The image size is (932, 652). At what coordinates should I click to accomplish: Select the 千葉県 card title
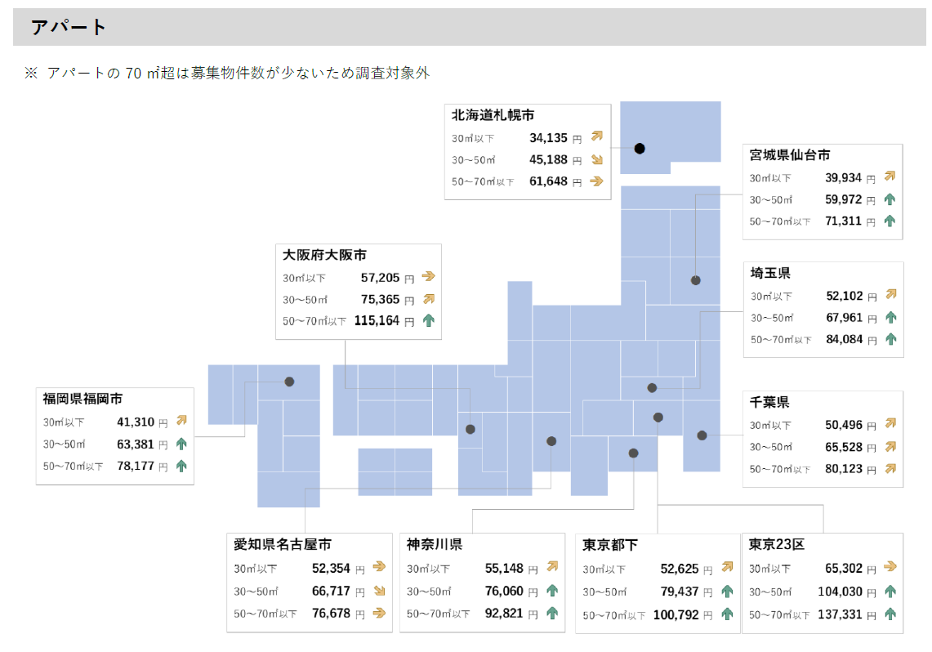pyautogui.click(x=769, y=402)
